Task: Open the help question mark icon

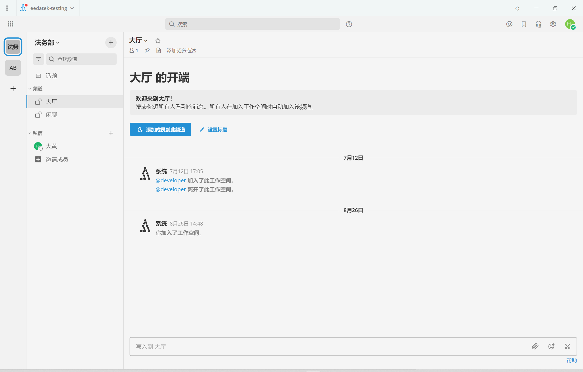Action: click(349, 24)
